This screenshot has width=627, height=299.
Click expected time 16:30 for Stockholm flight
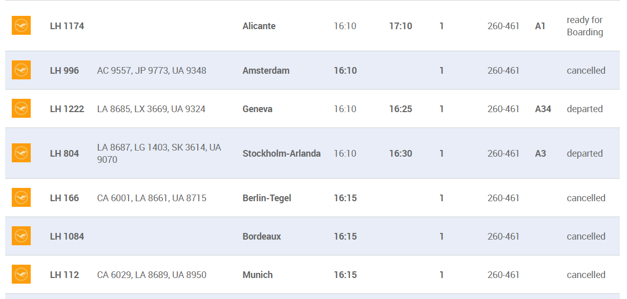tap(401, 154)
